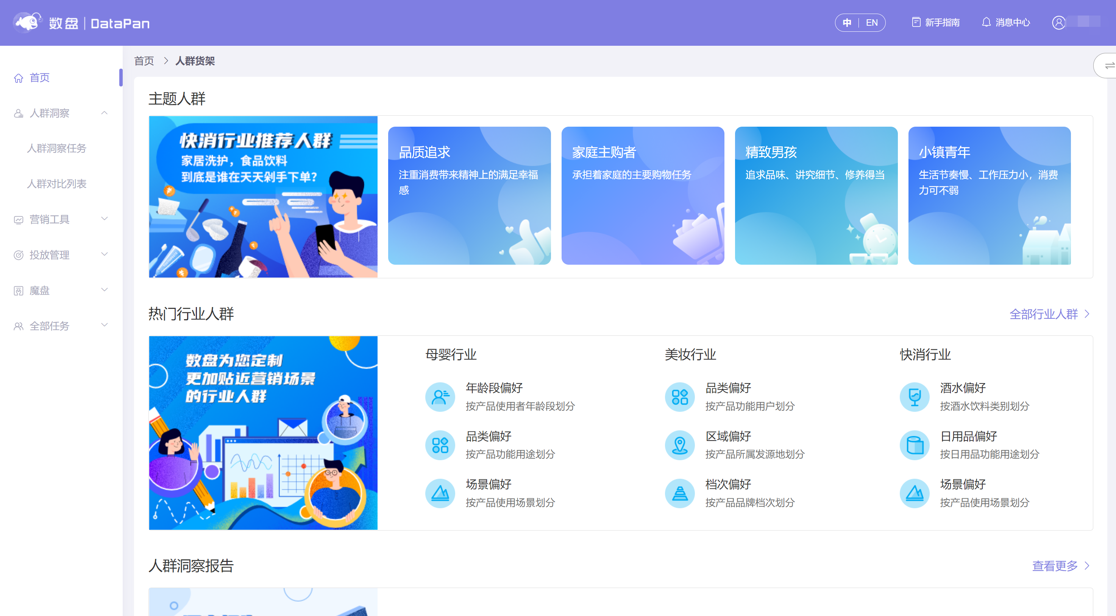Screen dimensions: 1116x616
Task: Click 年龄段偏好 text in 母婴行业
Action: pos(494,388)
